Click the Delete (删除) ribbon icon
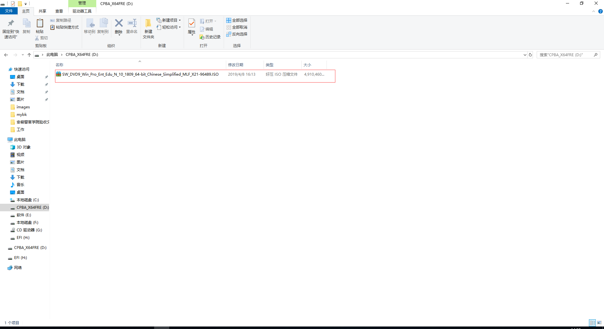This screenshot has width=604, height=329. [x=119, y=24]
